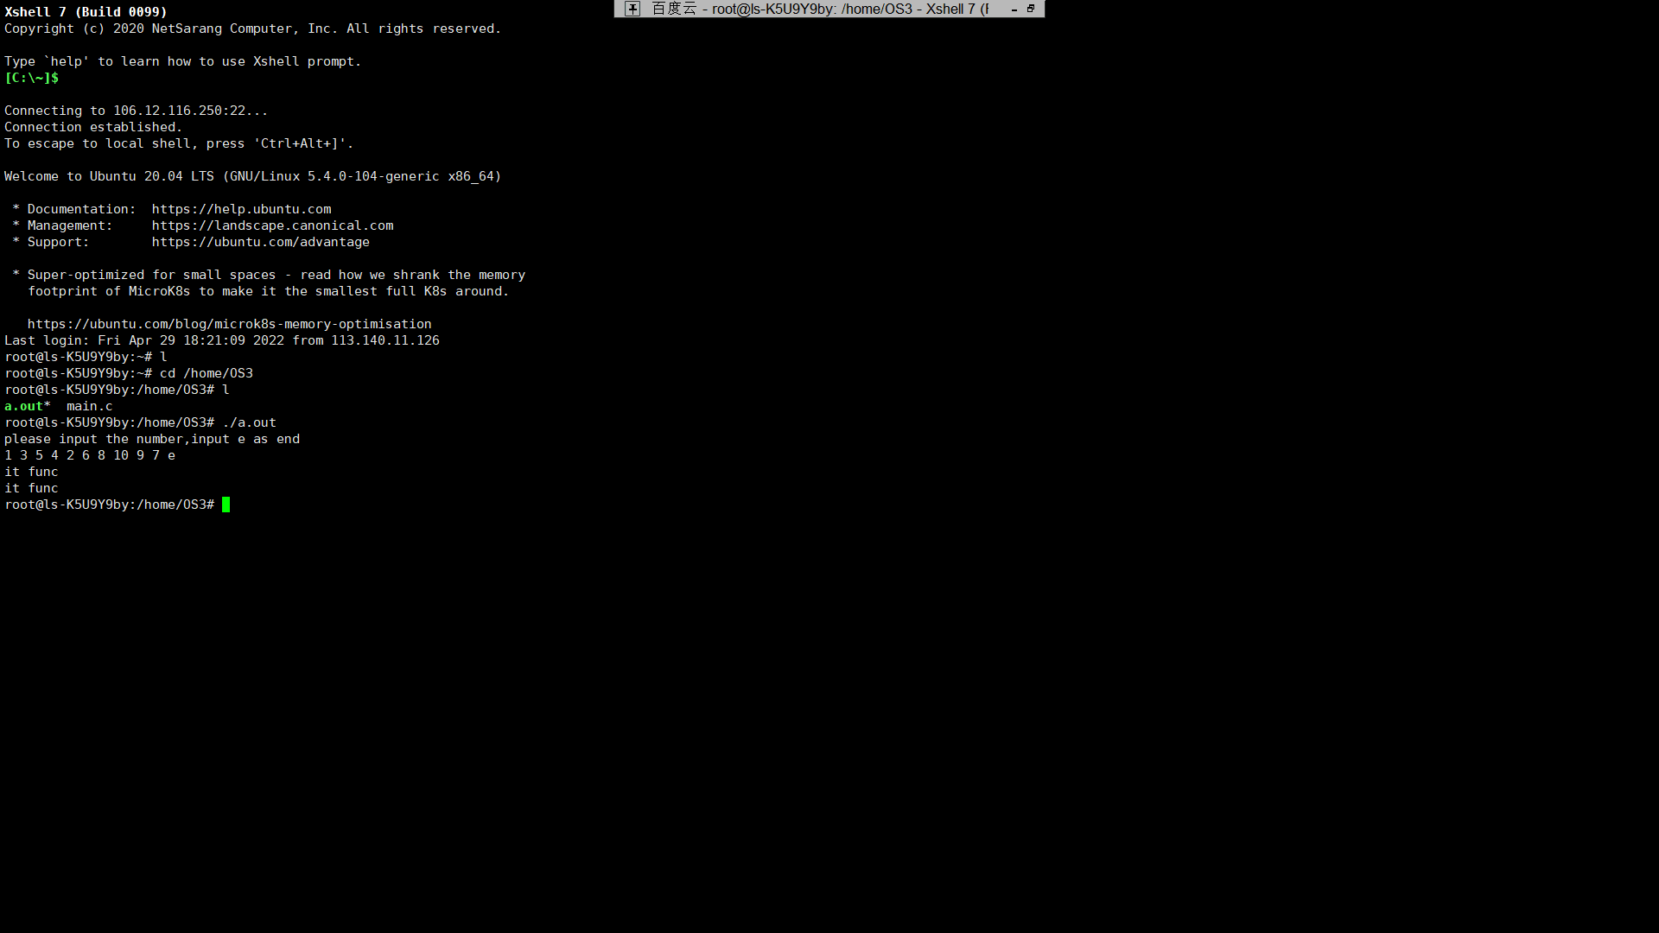The image size is (1659, 933).
Task: Click the minimize icon in floating title bar
Action: coord(1014,10)
